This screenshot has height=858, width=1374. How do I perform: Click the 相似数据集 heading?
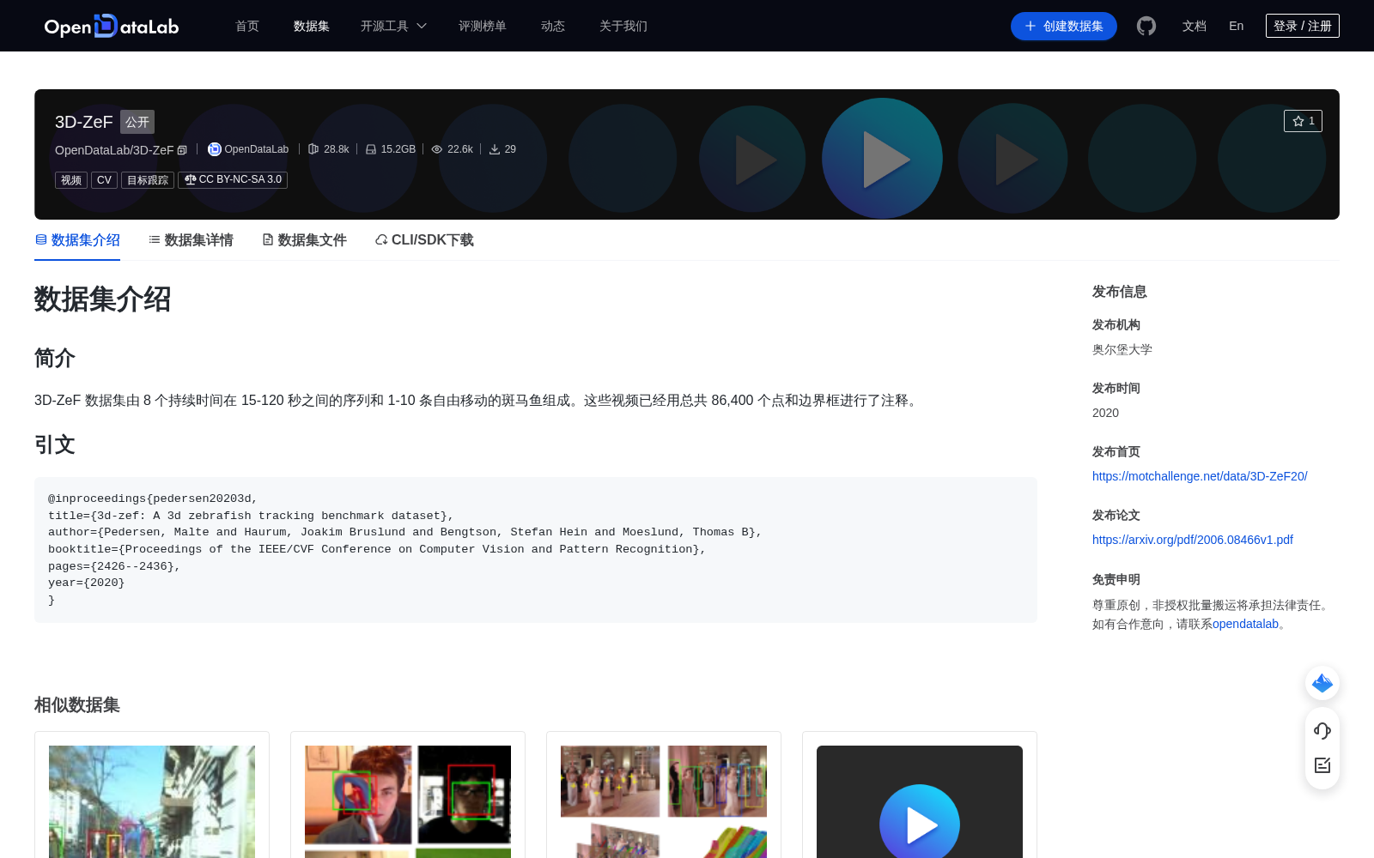pyautogui.click(x=77, y=704)
